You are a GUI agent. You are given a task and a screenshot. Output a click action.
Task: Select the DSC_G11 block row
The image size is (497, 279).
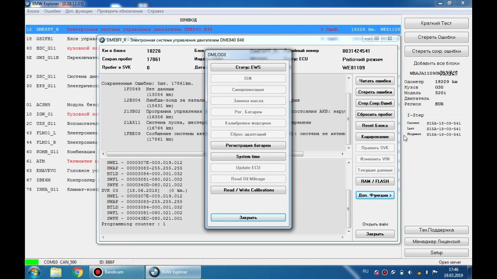61,77
